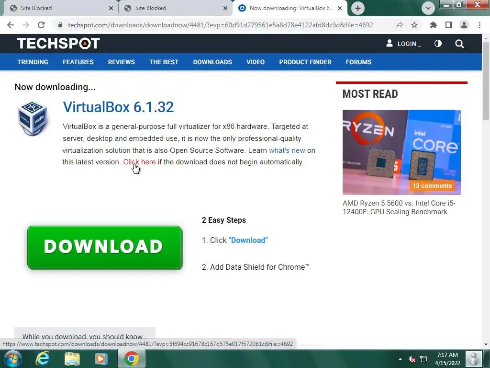Open the FORUMS nav item
The height and width of the screenshot is (368, 490).
pos(358,62)
